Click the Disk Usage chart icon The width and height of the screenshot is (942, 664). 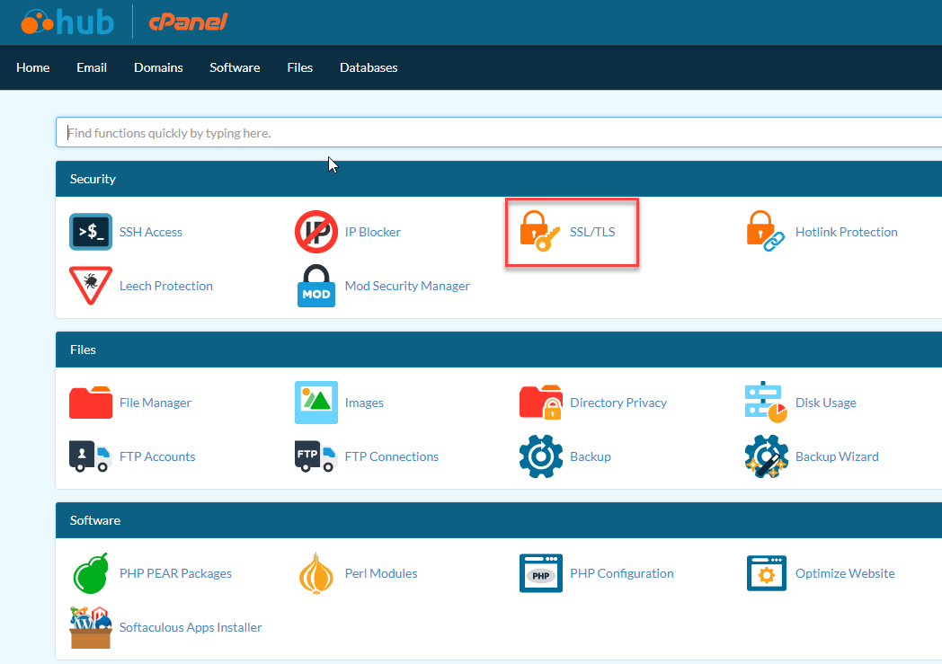(x=766, y=403)
